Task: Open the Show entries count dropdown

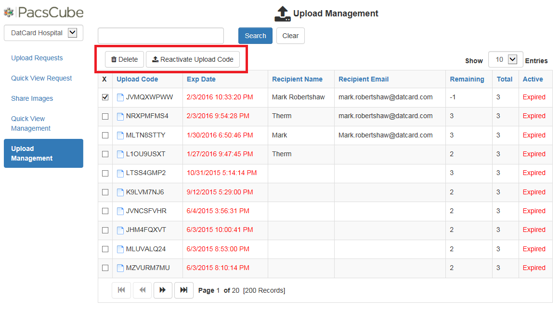Action: pos(506,60)
